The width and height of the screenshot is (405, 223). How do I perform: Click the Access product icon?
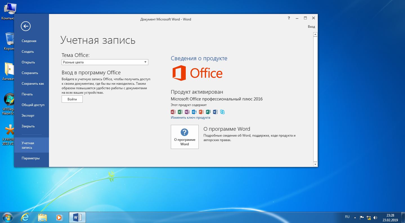(x=173, y=112)
